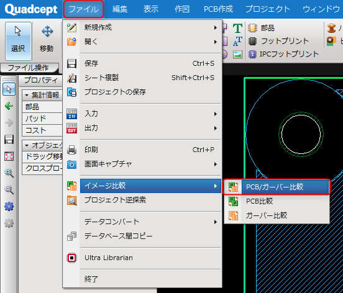
Task: Open the 表示 menu
Action: click(x=151, y=9)
